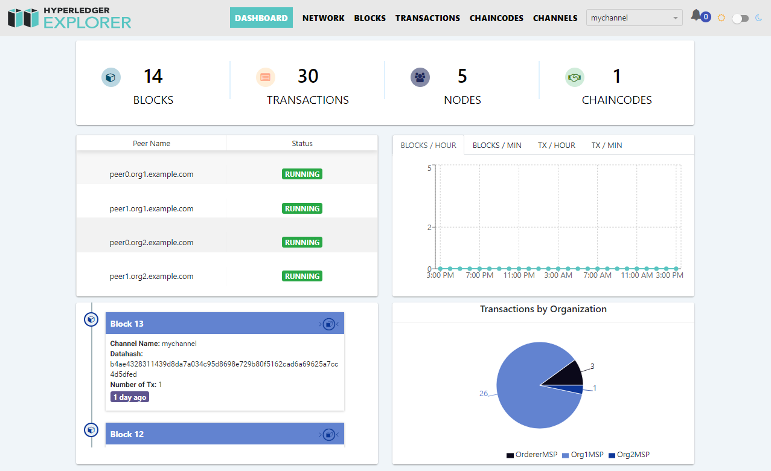Screen dimensions: 771x471
Task: Click RUNNING status for peer0.org2
Action: tap(302, 242)
